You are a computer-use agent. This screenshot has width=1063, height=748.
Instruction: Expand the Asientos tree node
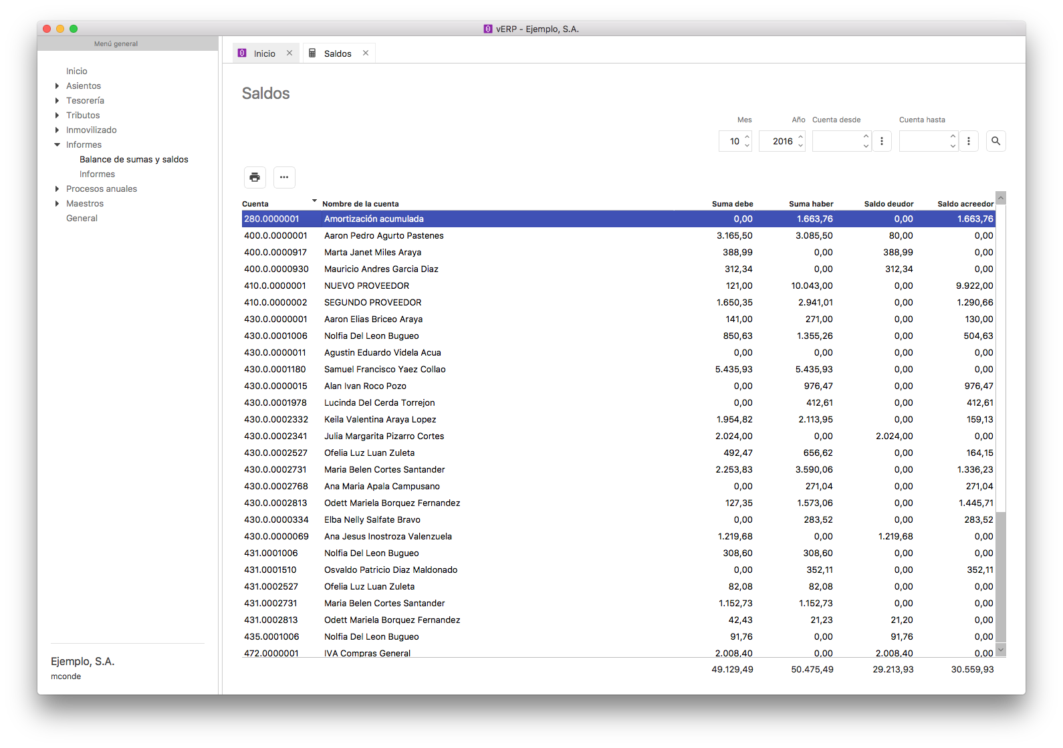pyautogui.click(x=57, y=86)
